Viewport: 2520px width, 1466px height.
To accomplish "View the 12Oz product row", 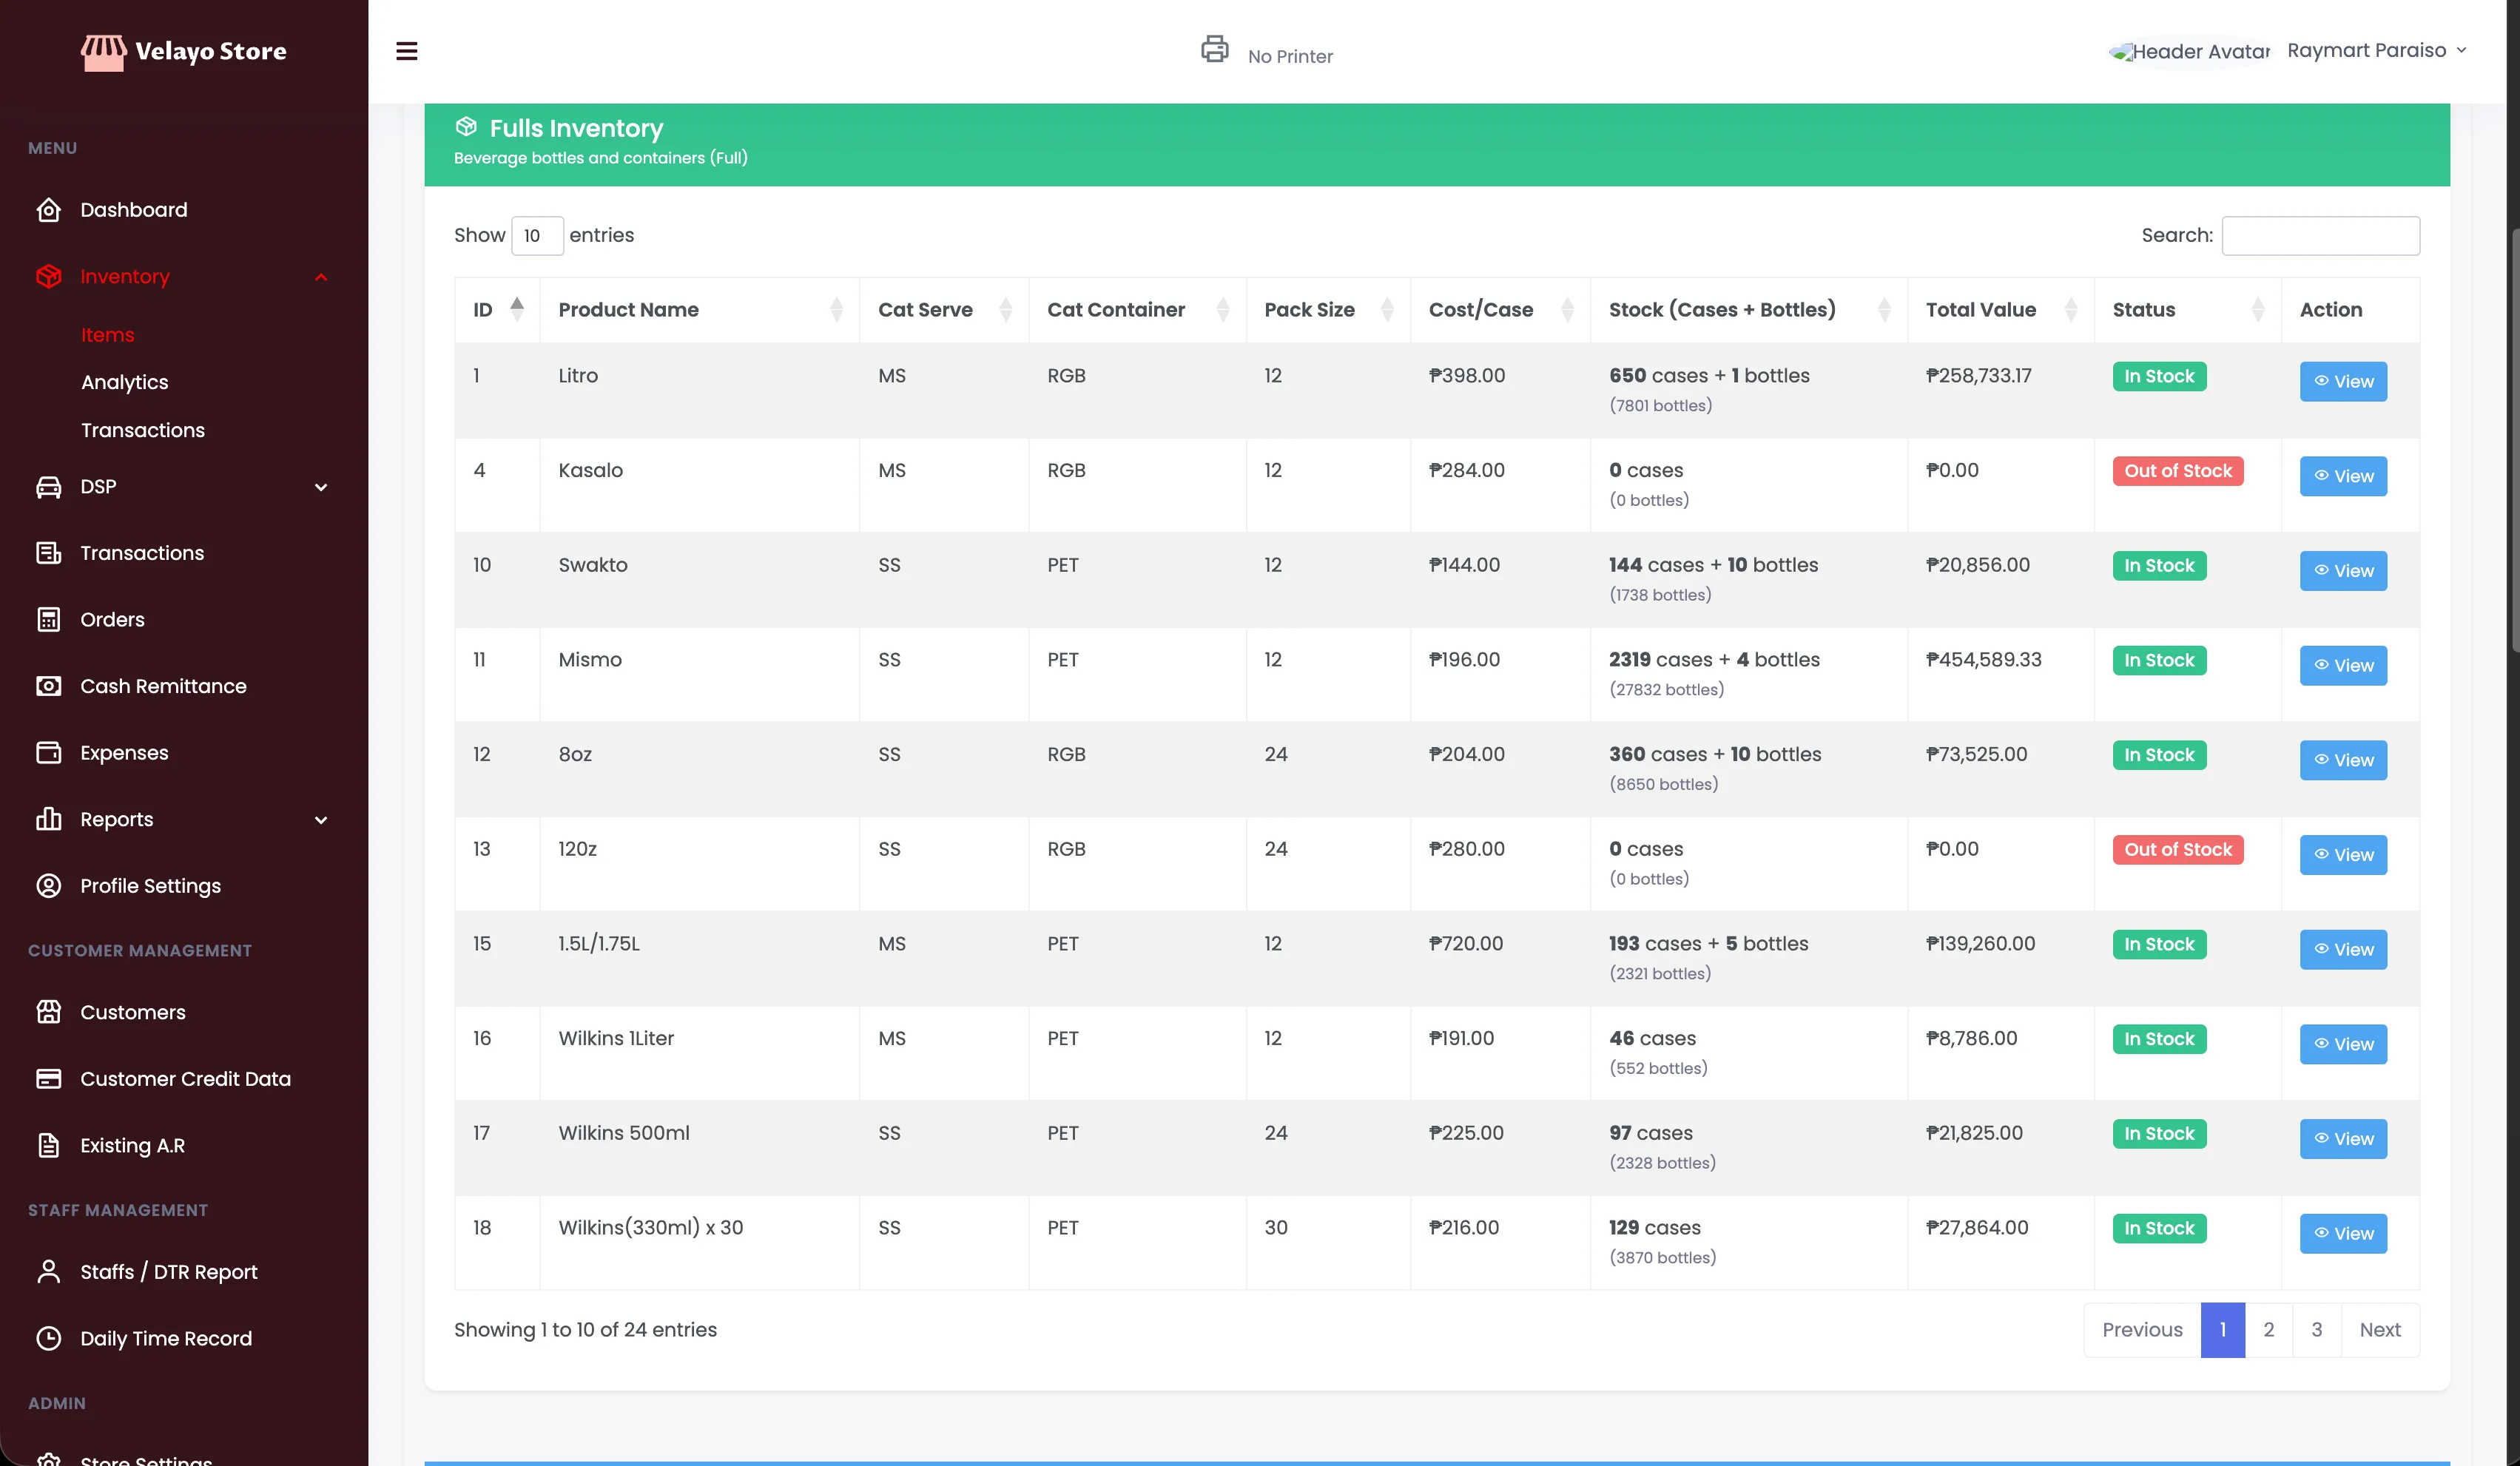I will 2343,854.
